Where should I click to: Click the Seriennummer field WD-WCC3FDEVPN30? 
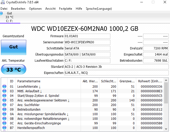pos(87,42)
